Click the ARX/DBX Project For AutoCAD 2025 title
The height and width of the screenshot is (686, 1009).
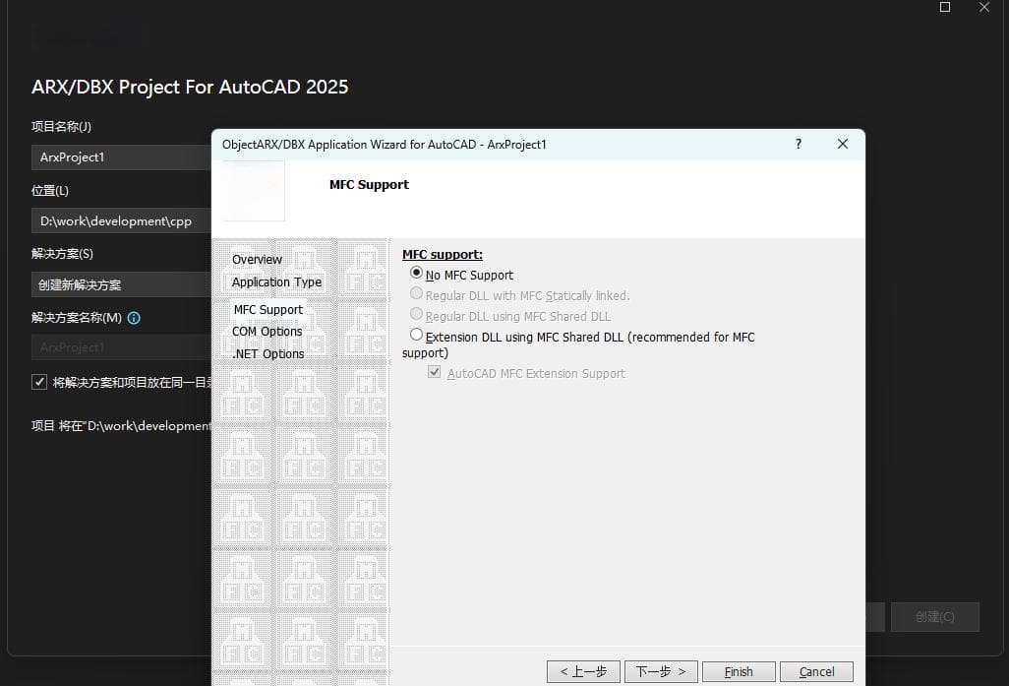tap(190, 87)
